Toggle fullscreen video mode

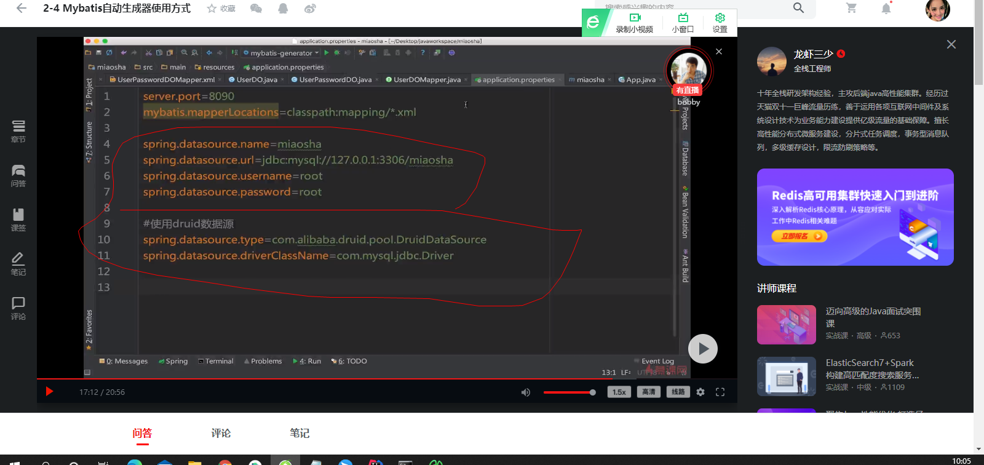[x=720, y=392]
